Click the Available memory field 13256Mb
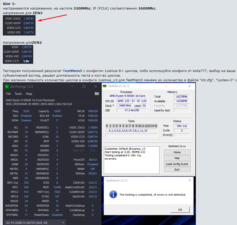 point(182,101)
